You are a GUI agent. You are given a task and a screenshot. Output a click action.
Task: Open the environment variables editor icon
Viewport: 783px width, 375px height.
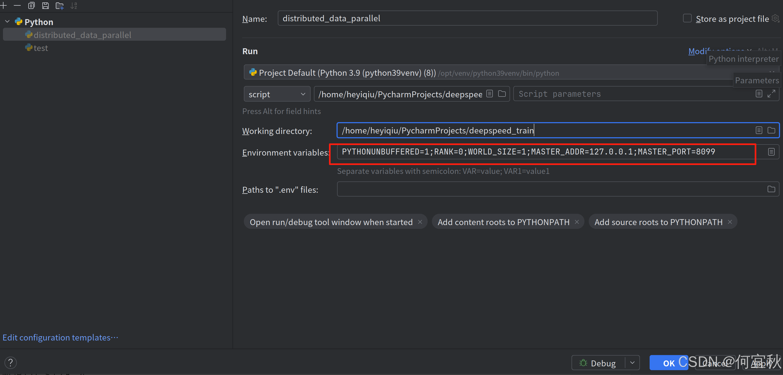pos(771,152)
